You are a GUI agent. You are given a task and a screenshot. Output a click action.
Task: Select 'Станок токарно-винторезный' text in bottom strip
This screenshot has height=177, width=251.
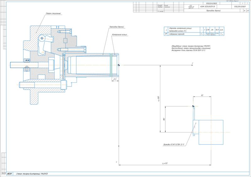pos(32,174)
